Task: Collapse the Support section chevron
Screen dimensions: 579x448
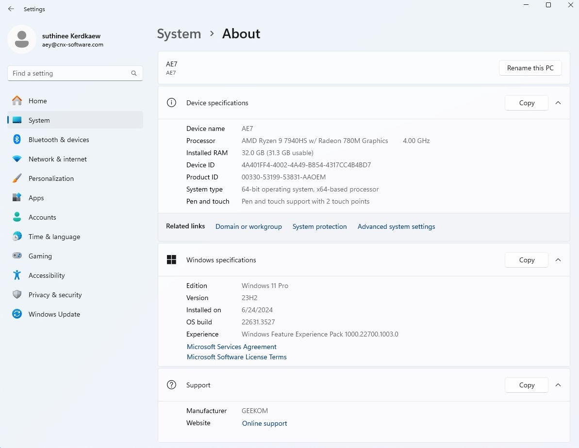Action: [x=558, y=385]
